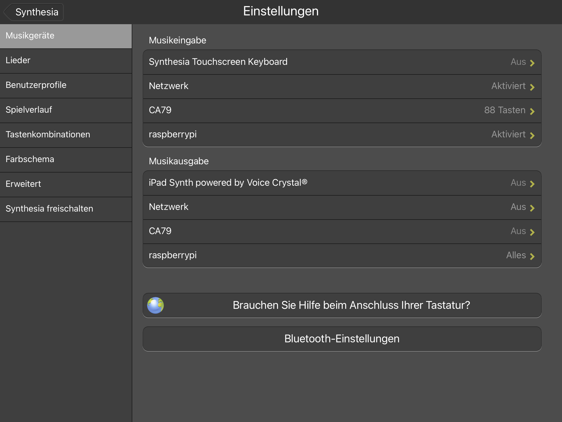Expand chevron for iPad Synth output
This screenshot has height=422, width=562.
pos(532,184)
